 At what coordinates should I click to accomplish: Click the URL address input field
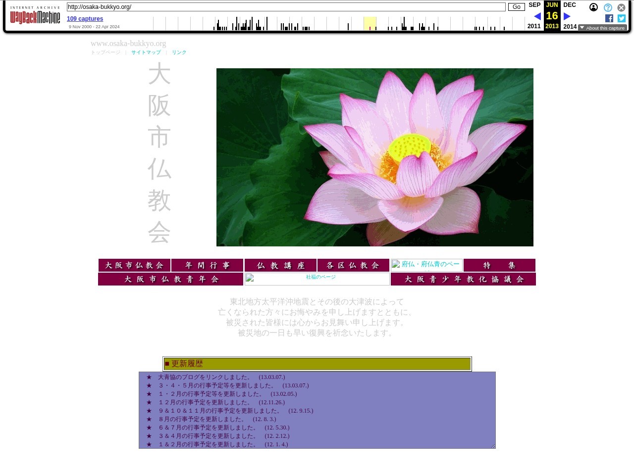pyautogui.click(x=286, y=7)
